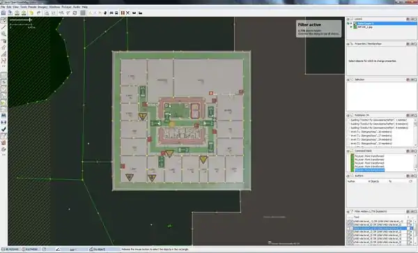
Task: Collapse the Authors panel header arrow
Action: pyautogui.click(x=348, y=176)
